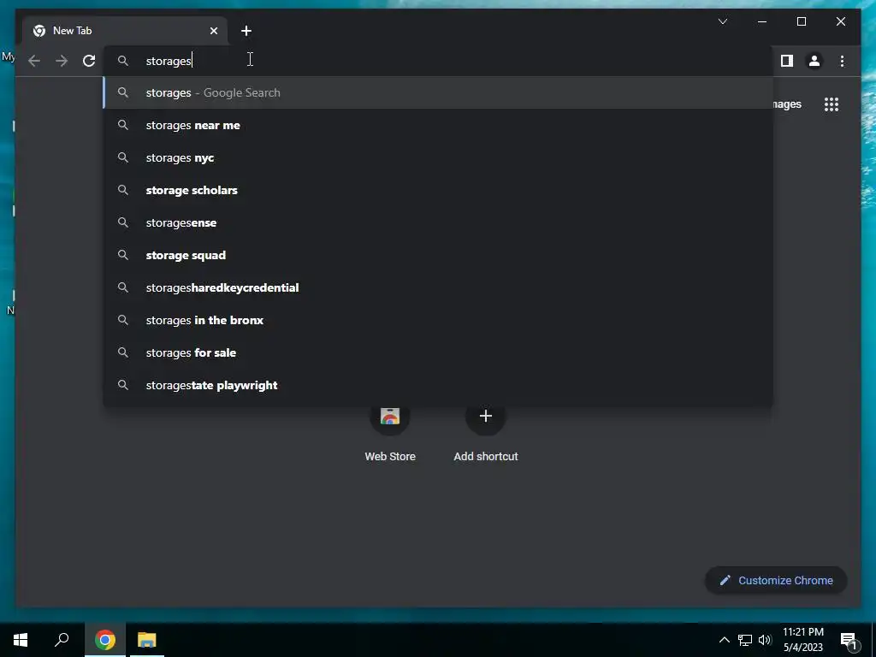Click the Customize Chrome button
The width and height of the screenshot is (876, 657).
coord(776,580)
